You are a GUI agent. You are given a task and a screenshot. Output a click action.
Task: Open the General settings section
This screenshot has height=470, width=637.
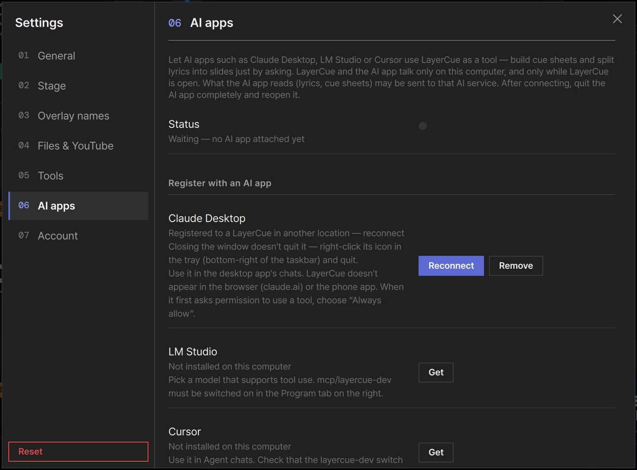pyautogui.click(x=78, y=56)
